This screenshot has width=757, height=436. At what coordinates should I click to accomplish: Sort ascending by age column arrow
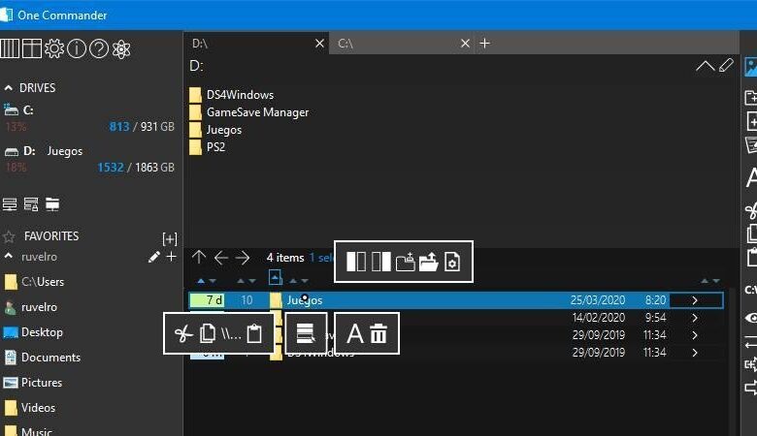[x=201, y=280]
